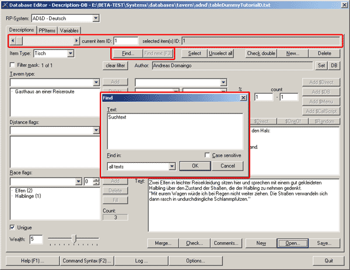This screenshot has height=270, width=350.
Task: Enable the Case sensitive checkbox
Action: [208, 155]
